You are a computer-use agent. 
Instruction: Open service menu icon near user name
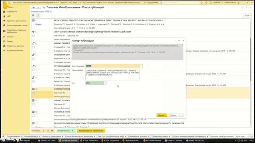239,3
